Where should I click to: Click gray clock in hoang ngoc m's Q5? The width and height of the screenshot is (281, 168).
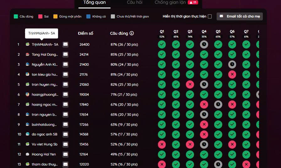click(x=218, y=104)
